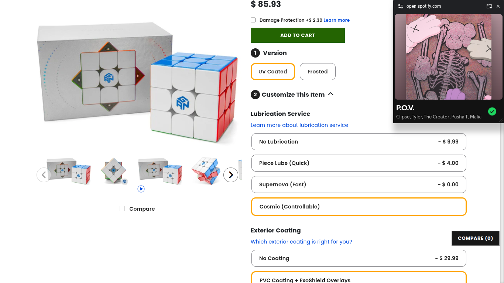Open the COMPARE (0) button
Screen dimensions: 504x283
tap(476, 238)
